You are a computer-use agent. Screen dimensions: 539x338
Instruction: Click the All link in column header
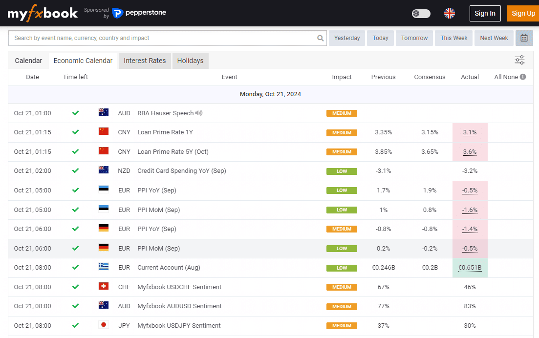tap(498, 77)
